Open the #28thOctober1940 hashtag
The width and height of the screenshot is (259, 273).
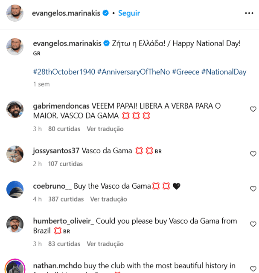64,72
